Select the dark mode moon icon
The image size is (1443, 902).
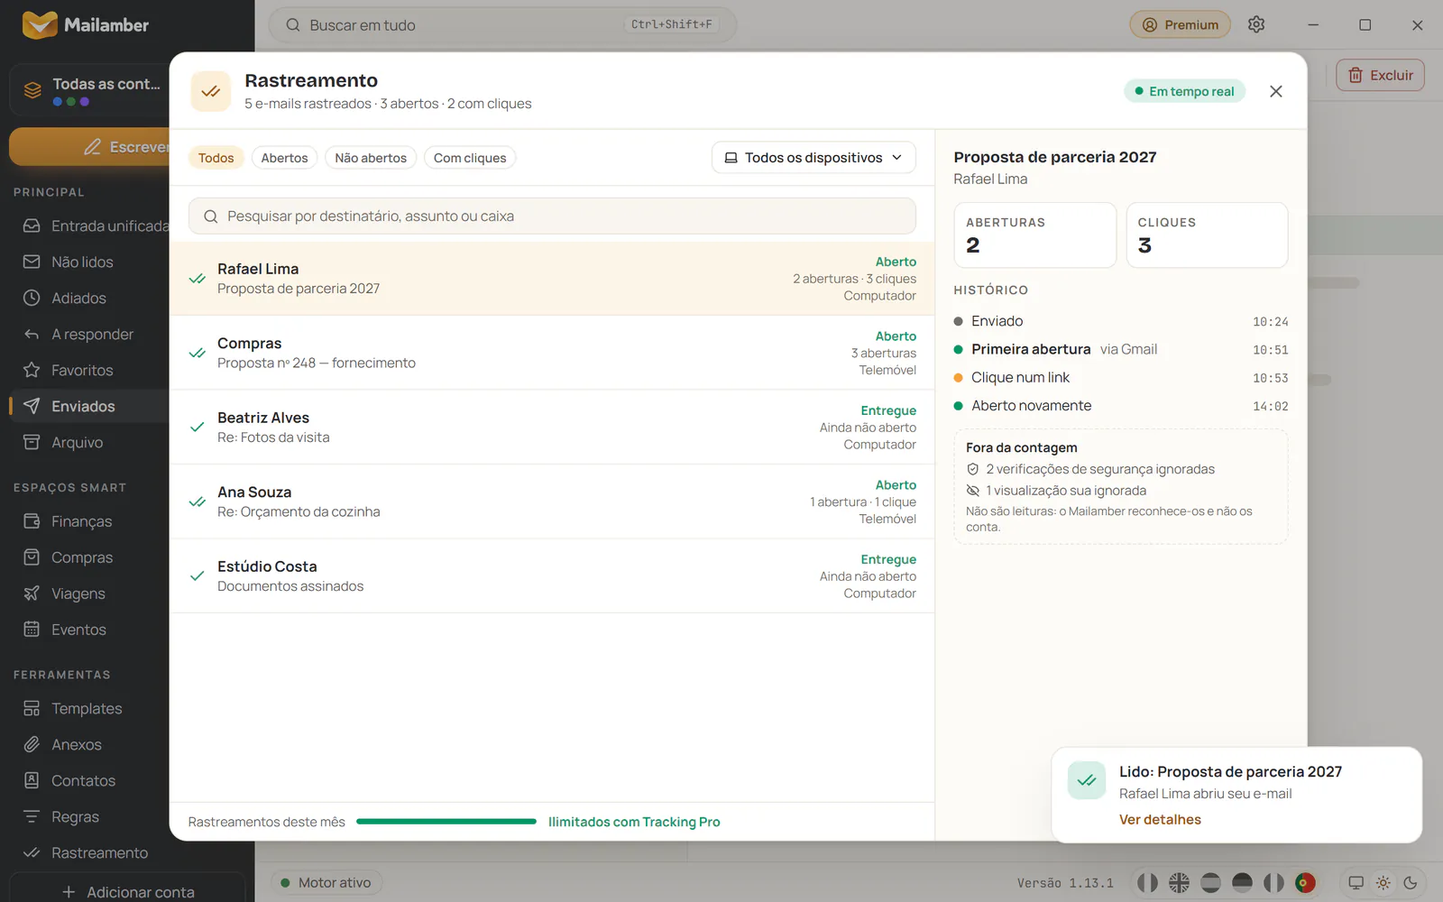pyautogui.click(x=1411, y=883)
